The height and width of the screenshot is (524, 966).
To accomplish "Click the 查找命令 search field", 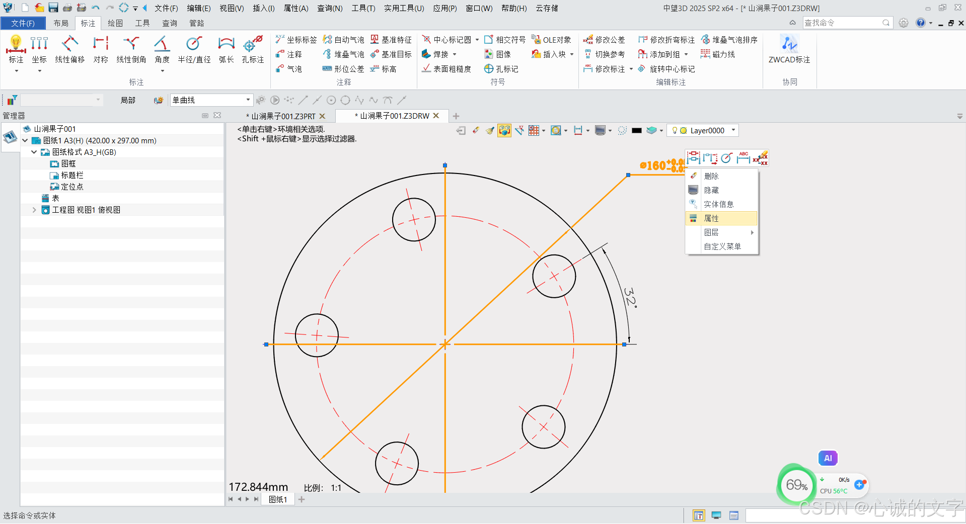I will 847,23.
